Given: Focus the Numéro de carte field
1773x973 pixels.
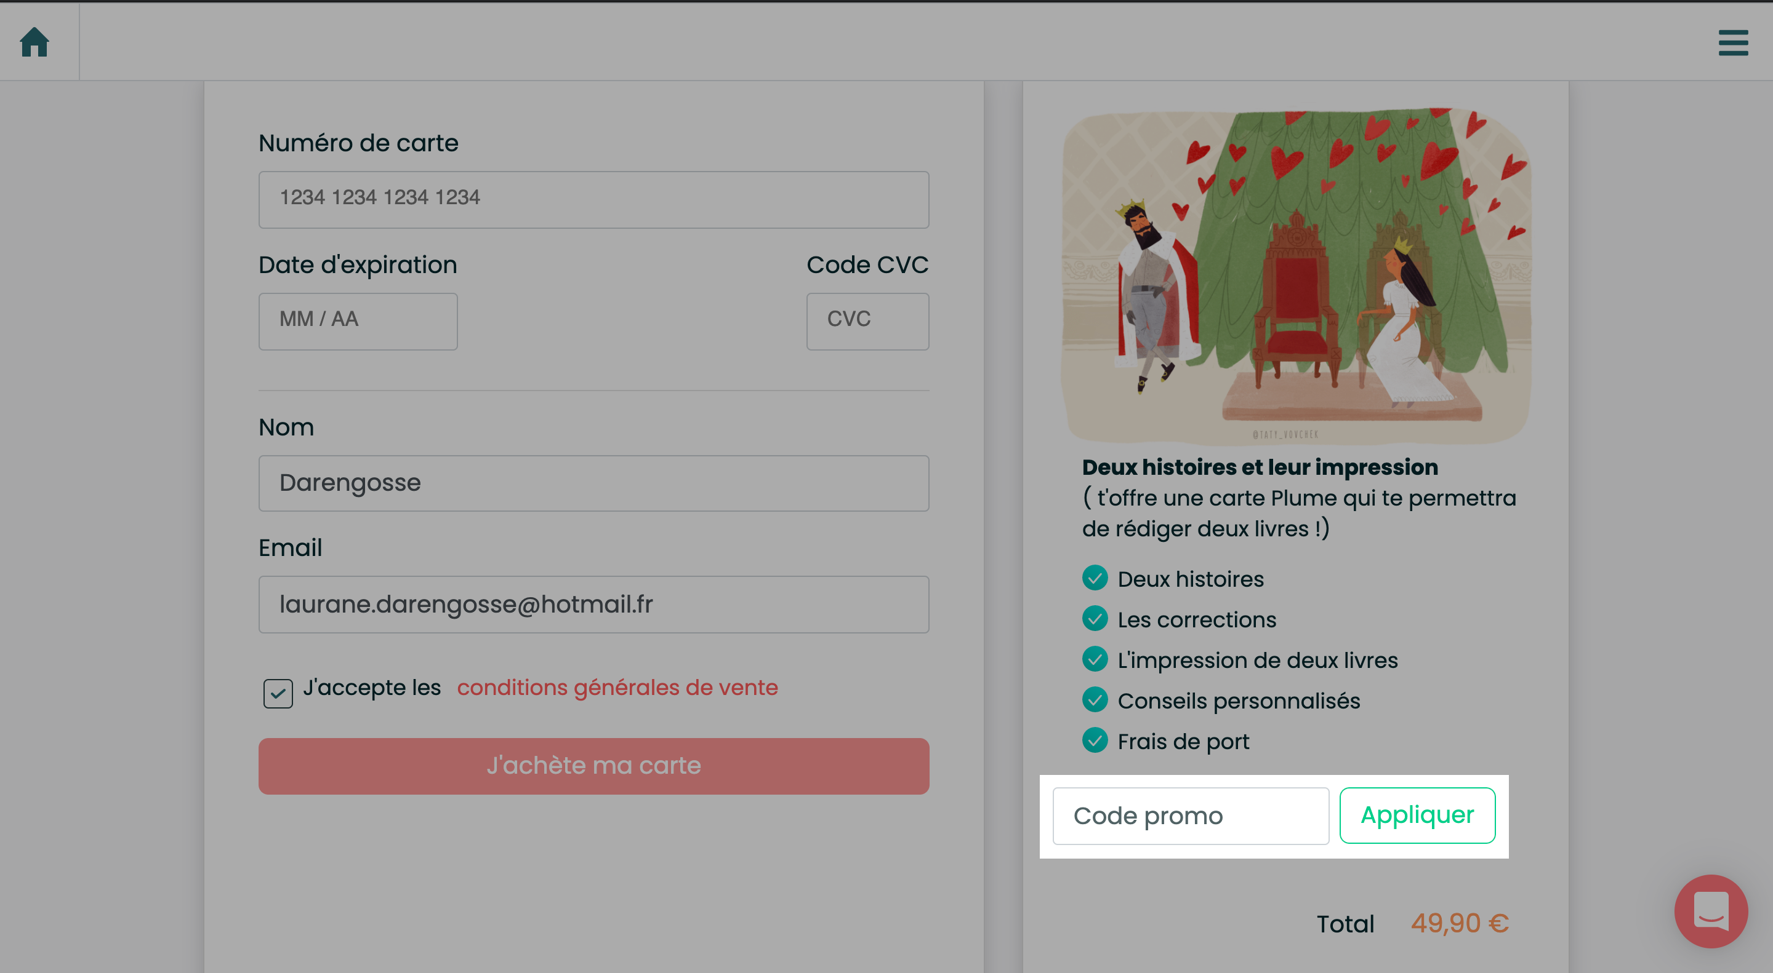Looking at the screenshot, I should point(593,199).
